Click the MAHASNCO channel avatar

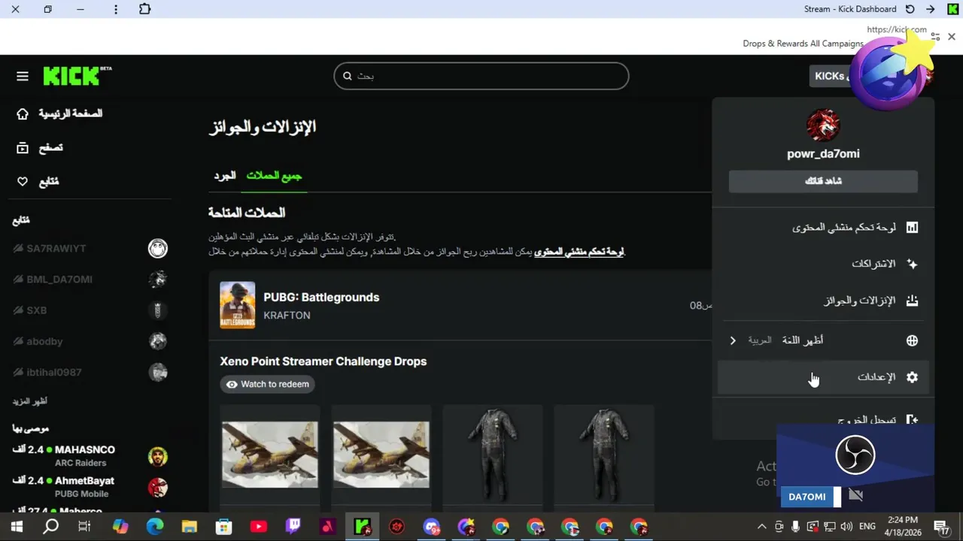click(x=158, y=457)
